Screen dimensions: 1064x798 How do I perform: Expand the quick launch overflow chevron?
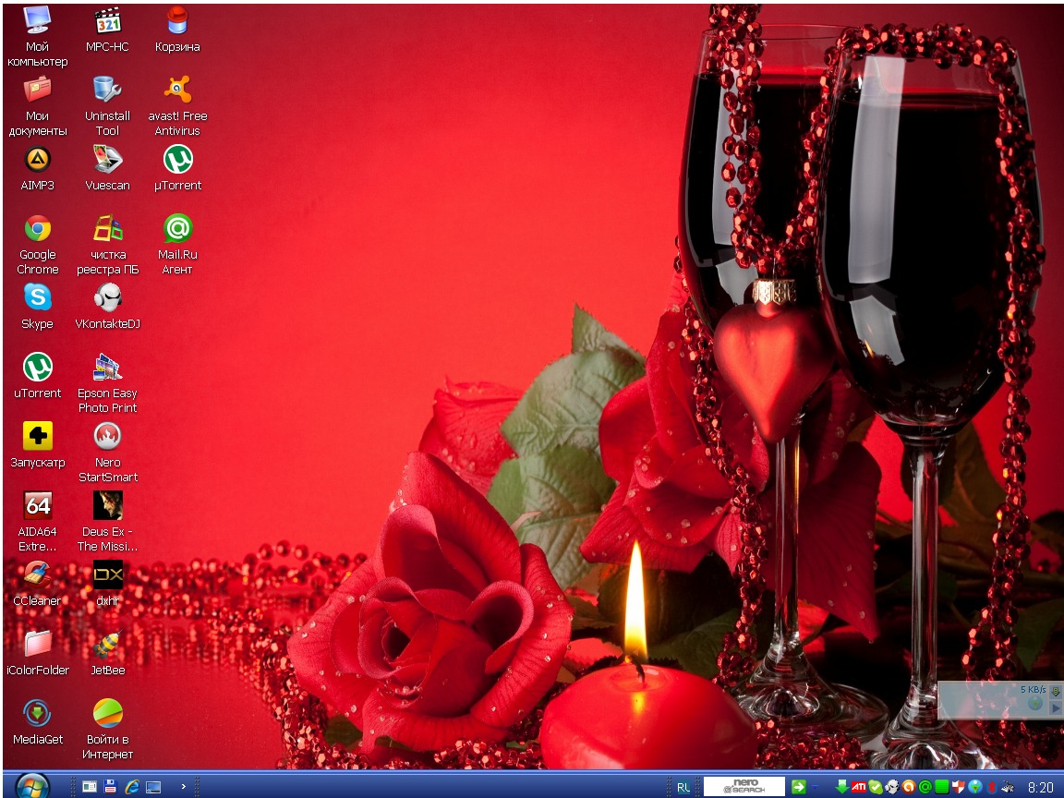click(x=184, y=787)
